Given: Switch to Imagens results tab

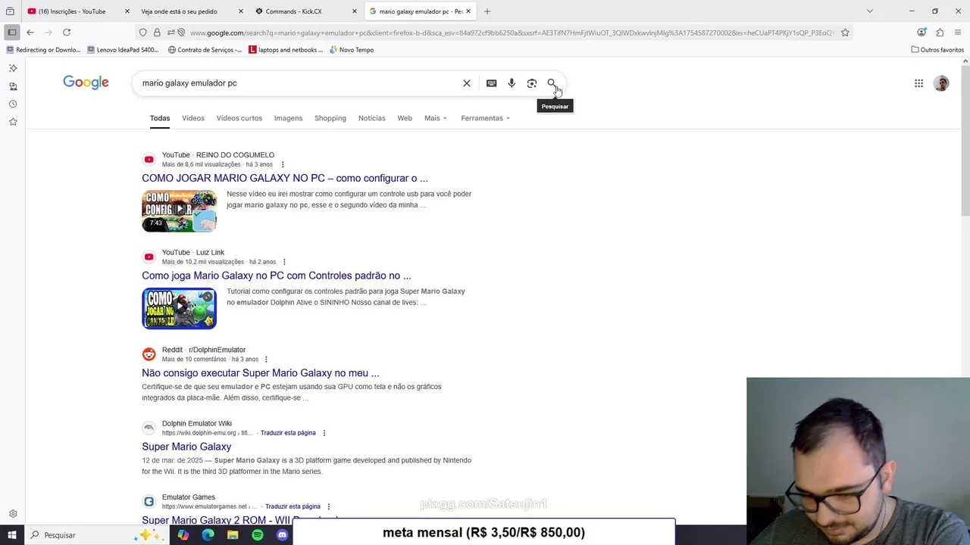Looking at the screenshot, I should 288,118.
